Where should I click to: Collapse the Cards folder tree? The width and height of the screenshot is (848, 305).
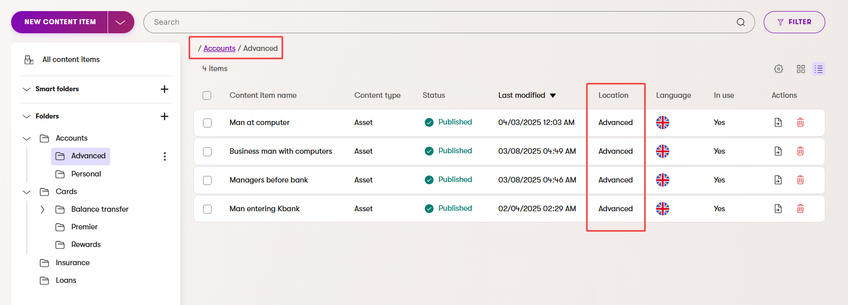(27, 192)
